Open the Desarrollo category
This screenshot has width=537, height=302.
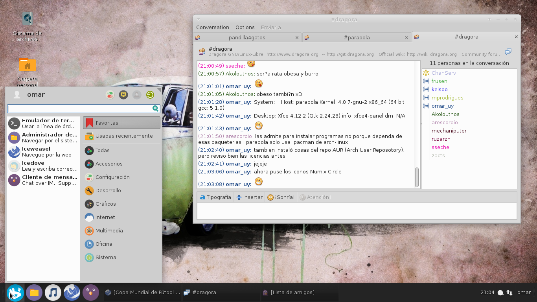coord(121,191)
